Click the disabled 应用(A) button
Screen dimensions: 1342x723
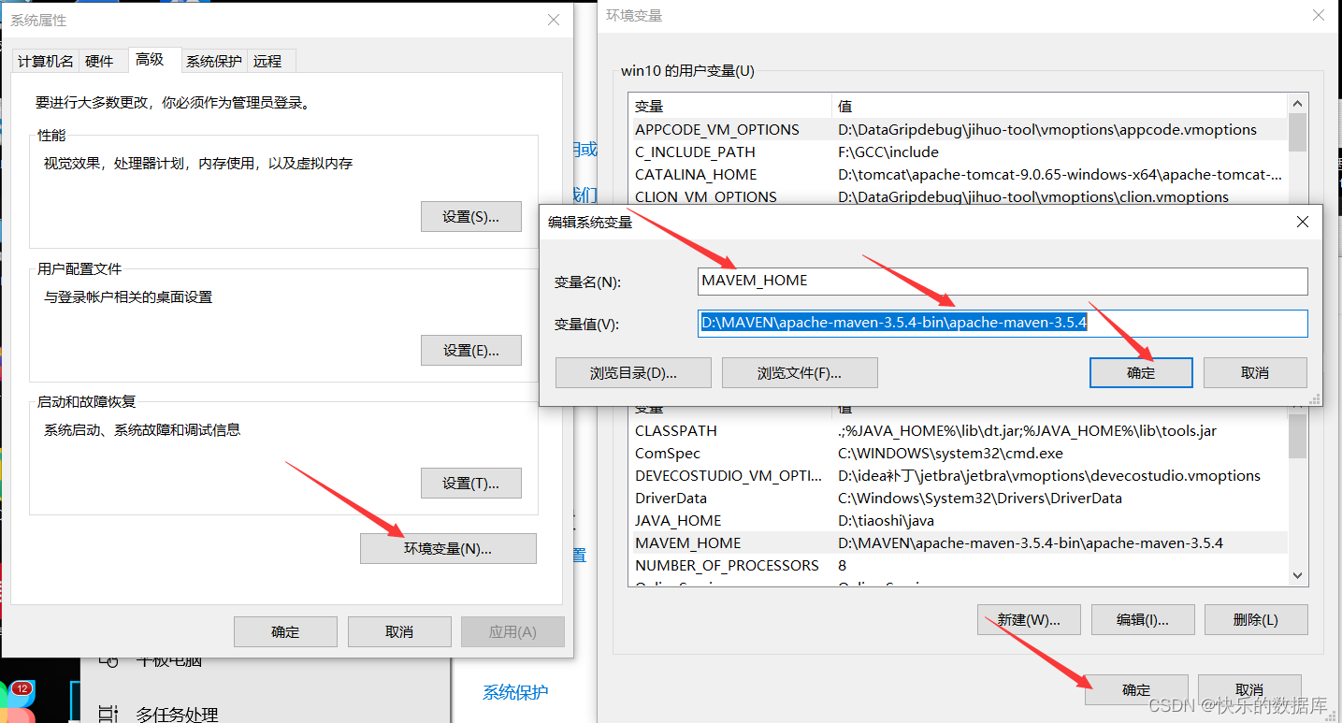pos(512,631)
